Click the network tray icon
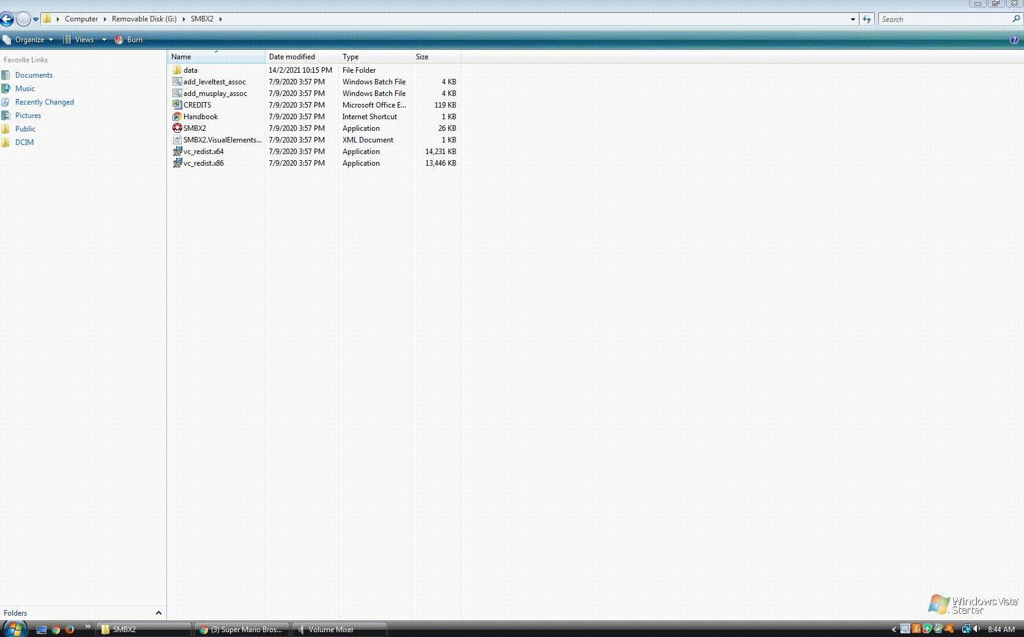Viewport: 1024px width, 637px height. pos(966,628)
